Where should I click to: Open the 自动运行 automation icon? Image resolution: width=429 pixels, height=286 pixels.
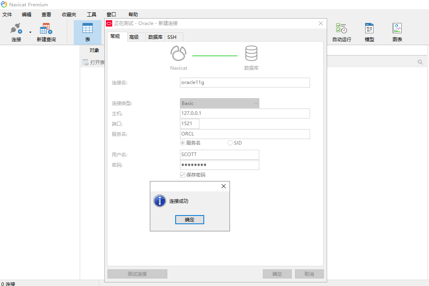tap(341, 29)
